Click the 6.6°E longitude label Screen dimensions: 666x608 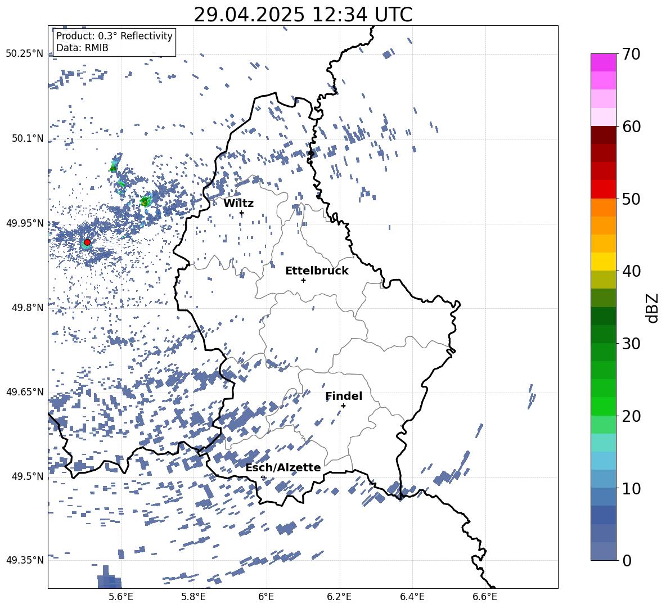tap(485, 597)
